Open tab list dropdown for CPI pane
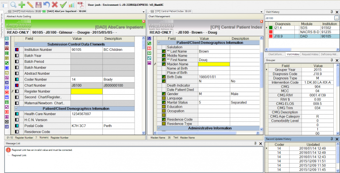The width and height of the screenshot is (340, 173). coord(261,12)
